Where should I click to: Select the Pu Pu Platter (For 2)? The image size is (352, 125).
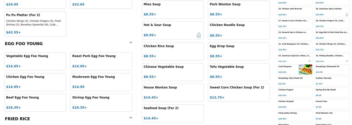(35, 24)
